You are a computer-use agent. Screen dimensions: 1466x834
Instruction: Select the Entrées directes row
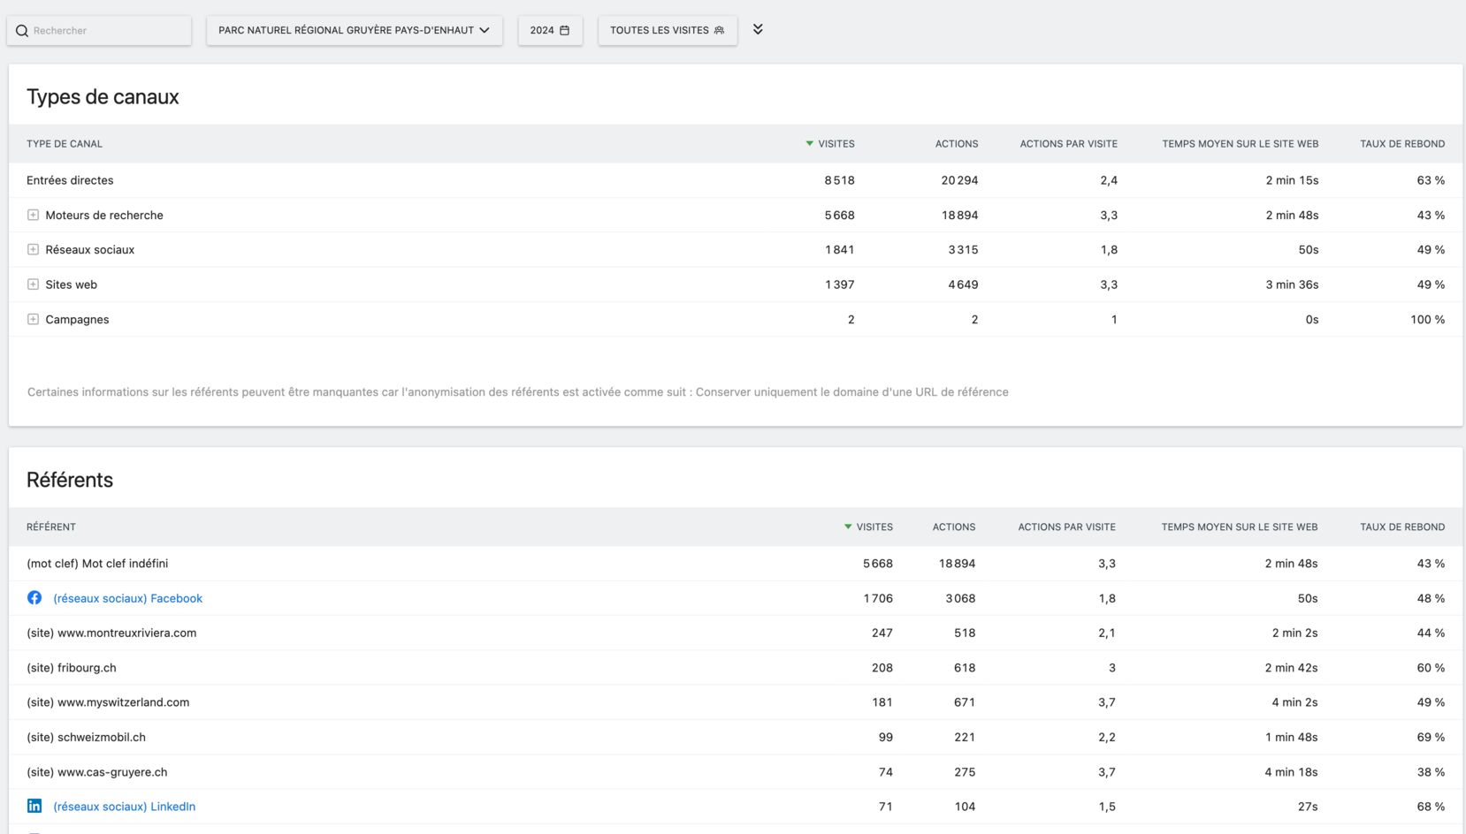(70, 180)
